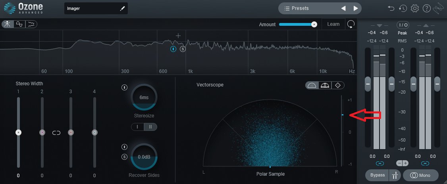Add a crossover band with plus marker
The image size is (447, 184).
178,36
